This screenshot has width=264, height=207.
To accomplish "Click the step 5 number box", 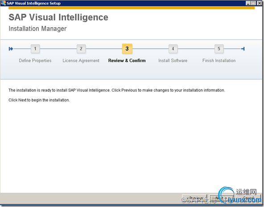I will pos(219,49).
